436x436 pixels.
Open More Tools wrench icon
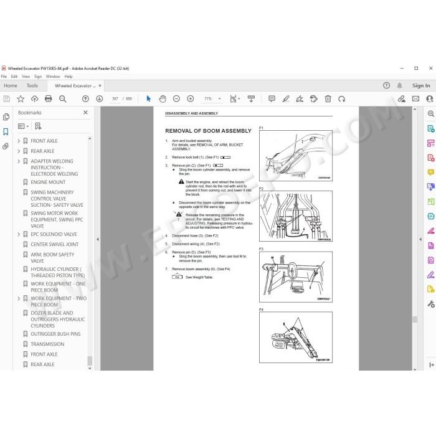(x=431, y=304)
